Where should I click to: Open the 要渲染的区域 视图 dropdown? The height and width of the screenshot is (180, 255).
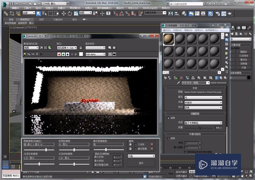pos(31,48)
